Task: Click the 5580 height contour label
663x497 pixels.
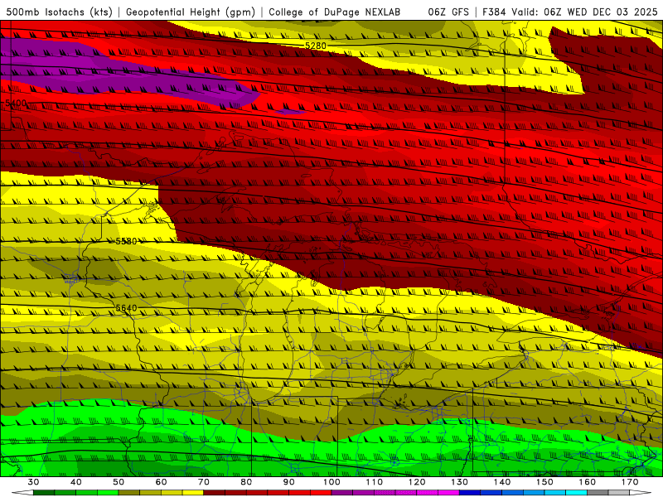Action: click(x=126, y=241)
